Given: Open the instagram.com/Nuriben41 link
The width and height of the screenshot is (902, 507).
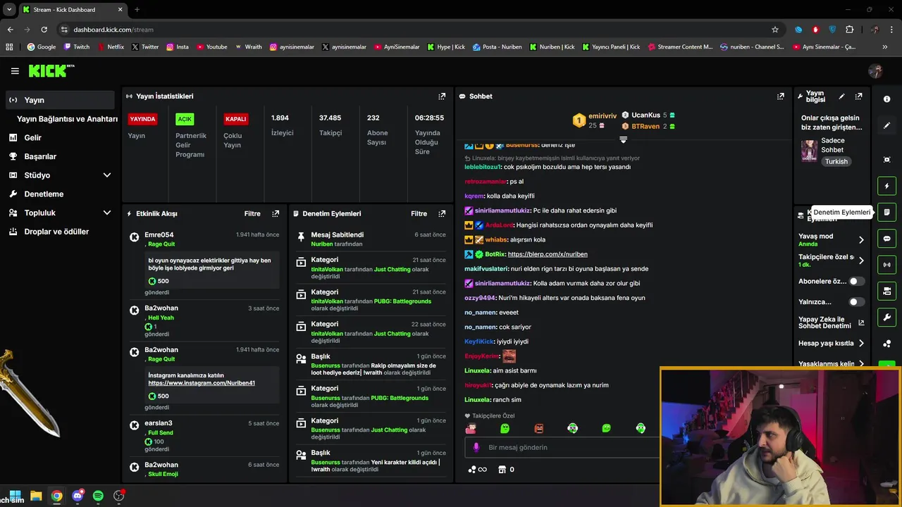Looking at the screenshot, I should [202, 383].
